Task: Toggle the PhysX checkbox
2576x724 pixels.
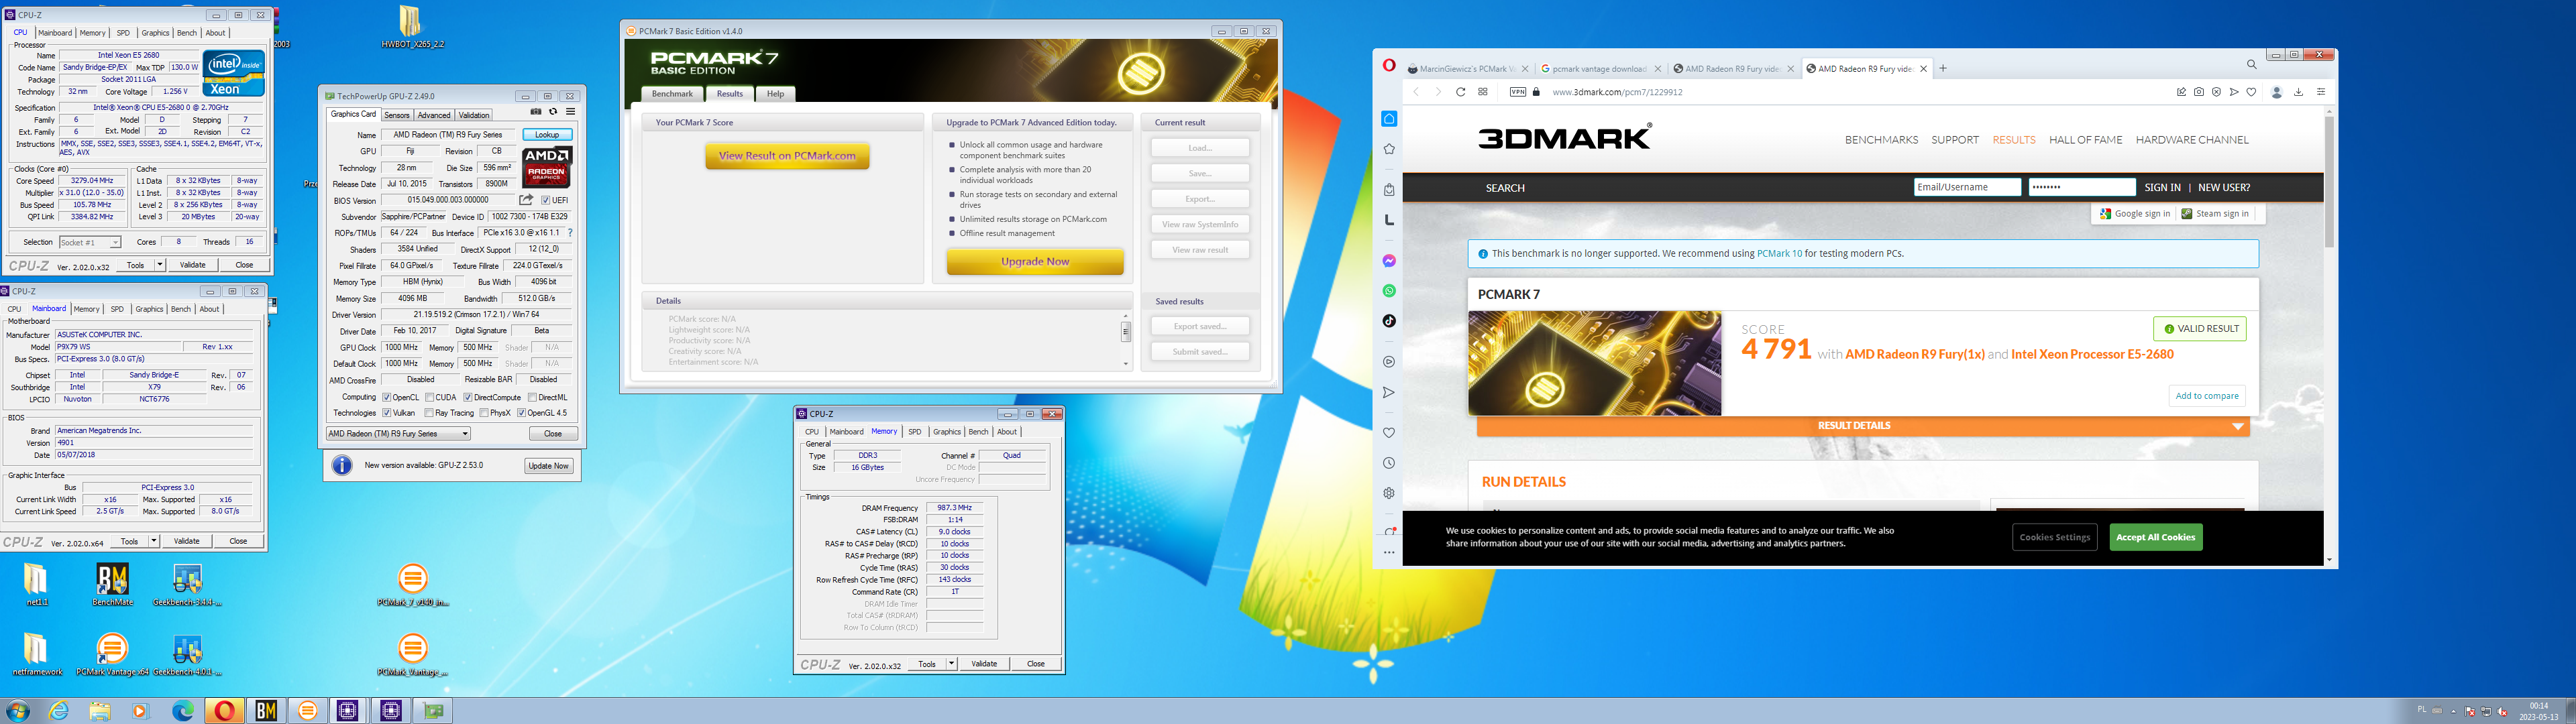Action: point(484,413)
